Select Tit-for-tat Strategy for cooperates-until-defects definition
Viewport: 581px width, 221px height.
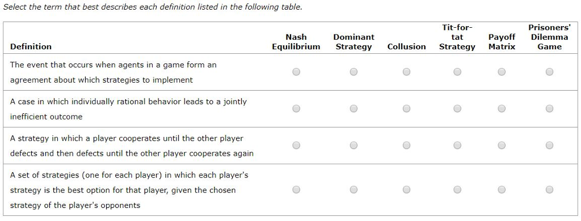coord(457,146)
